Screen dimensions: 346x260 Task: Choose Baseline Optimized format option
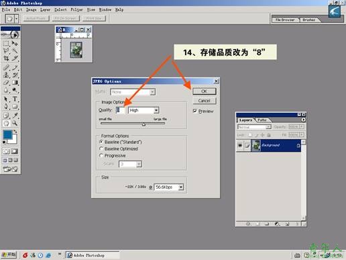(x=101, y=148)
